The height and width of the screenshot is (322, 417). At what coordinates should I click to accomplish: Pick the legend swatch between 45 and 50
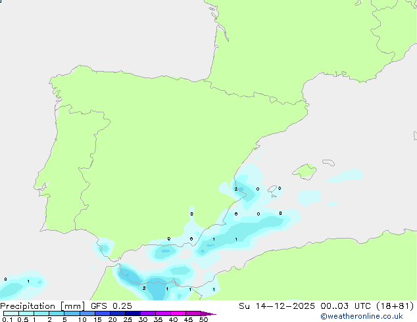tap(193, 313)
